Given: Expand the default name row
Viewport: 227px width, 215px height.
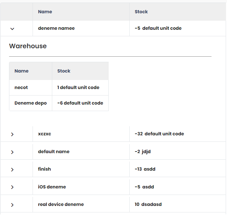Looking at the screenshot, I should (12, 152).
